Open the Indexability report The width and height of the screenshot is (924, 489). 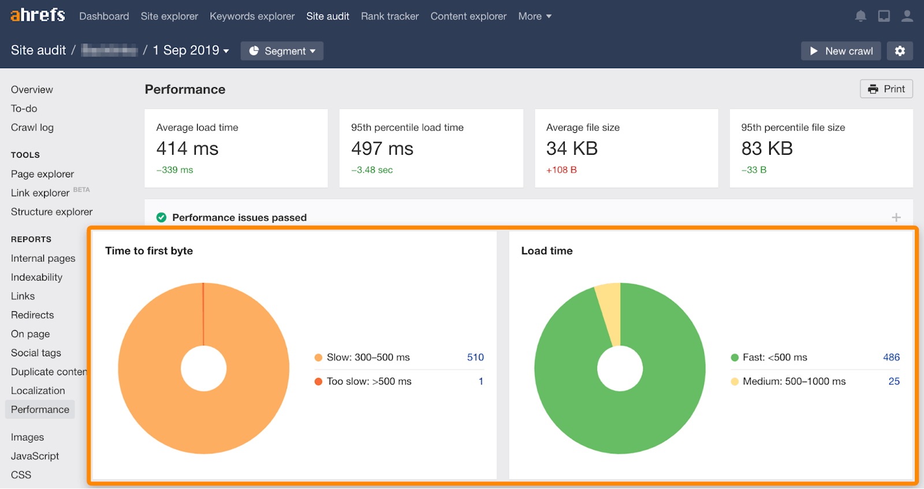pos(36,277)
